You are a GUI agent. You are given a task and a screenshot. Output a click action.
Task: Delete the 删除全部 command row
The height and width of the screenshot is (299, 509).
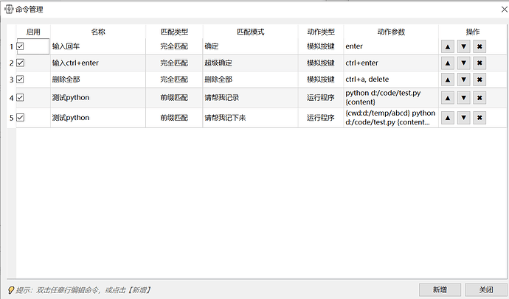(x=479, y=80)
